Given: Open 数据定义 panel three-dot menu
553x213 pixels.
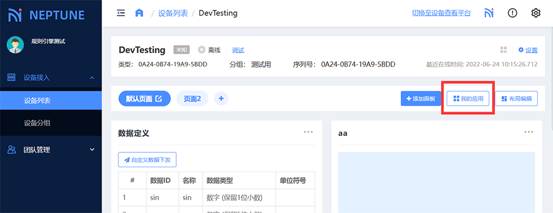Looking at the screenshot, I should 308,132.
